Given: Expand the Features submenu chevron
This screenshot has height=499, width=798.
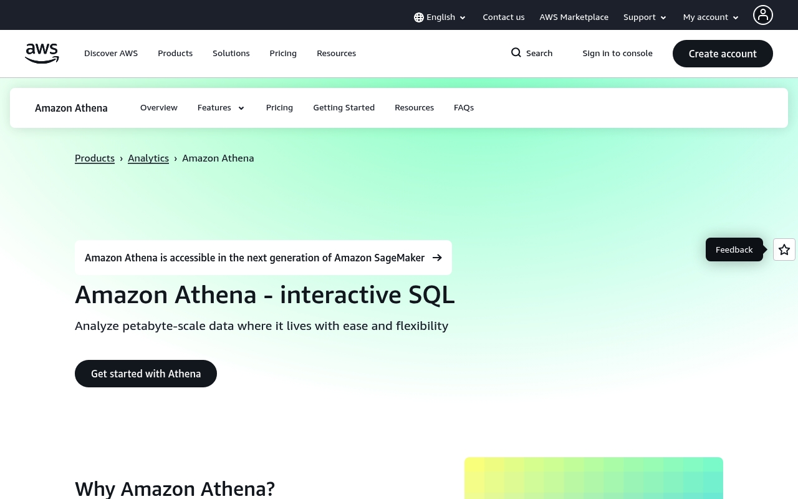Looking at the screenshot, I should point(241,108).
